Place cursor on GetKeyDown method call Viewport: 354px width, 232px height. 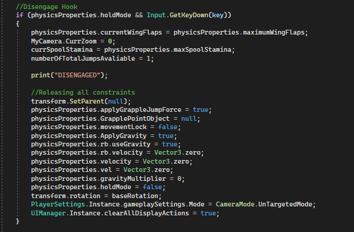[x=189, y=15]
